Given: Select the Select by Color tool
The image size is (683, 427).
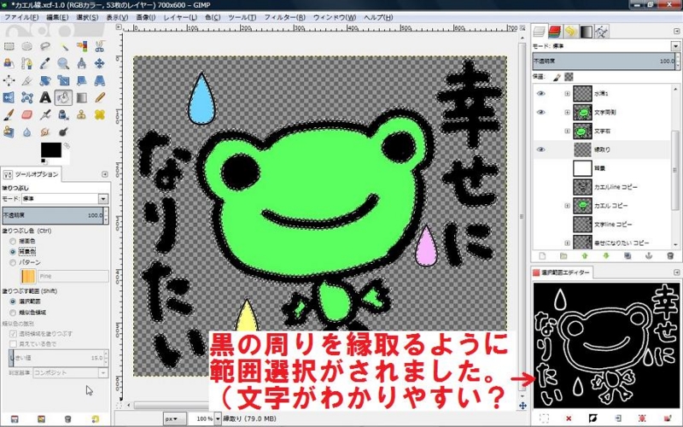Looking at the screenshot, I should pyautogui.click(x=82, y=46).
